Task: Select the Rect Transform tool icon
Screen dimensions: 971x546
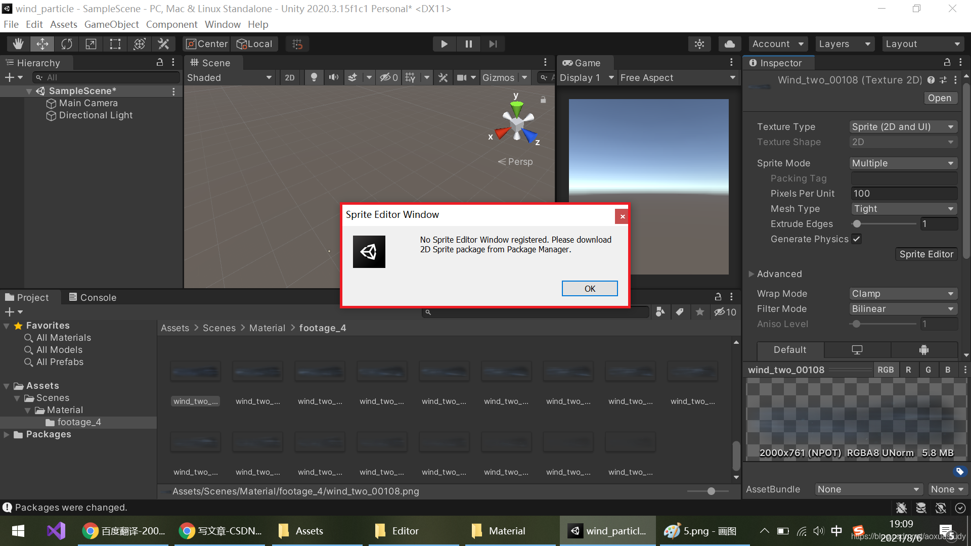Action: point(115,43)
